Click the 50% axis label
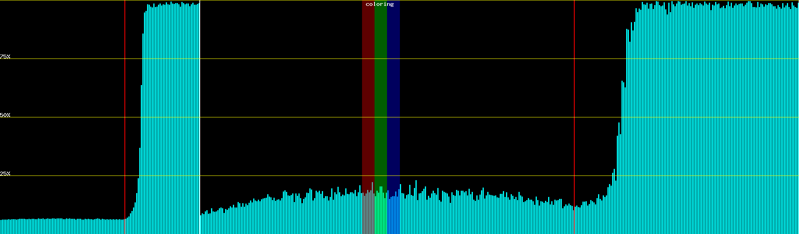Screen dimensions: 799x234 (5, 115)
